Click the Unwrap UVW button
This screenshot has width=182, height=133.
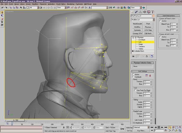click(x=137, y=33)
